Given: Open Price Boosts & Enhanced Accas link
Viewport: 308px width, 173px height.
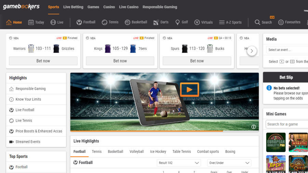Looking at the screenshot, I should pyautogui.click(x=39, y=131).
